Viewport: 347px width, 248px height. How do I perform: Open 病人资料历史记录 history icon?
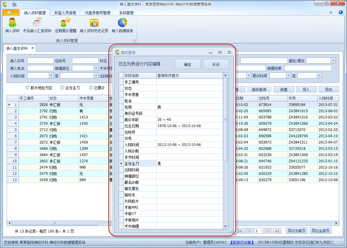pyautogui.click(x=94, y=23)
